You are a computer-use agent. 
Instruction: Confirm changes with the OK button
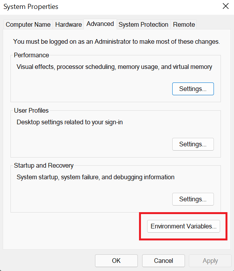(116, 261)
